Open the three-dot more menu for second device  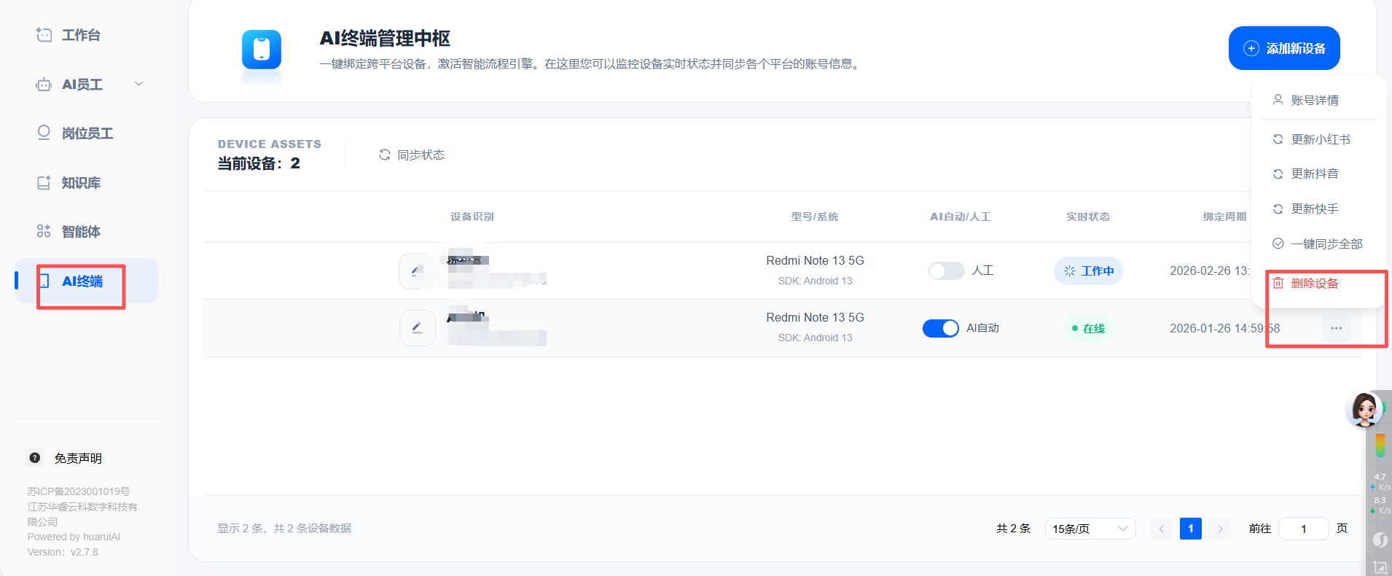pyautogui.click(x=1335, y=328)
